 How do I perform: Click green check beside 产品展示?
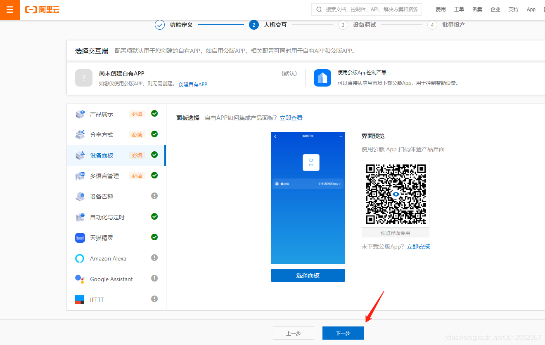154,113
